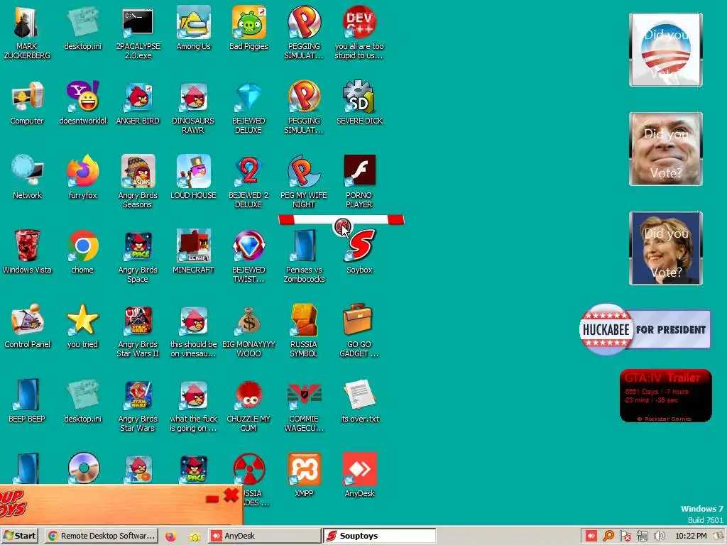This screenshot has height=545, width=727.
Task: Switch to Remote Desktop Software Chrome taskbar window
Action: 102,536
